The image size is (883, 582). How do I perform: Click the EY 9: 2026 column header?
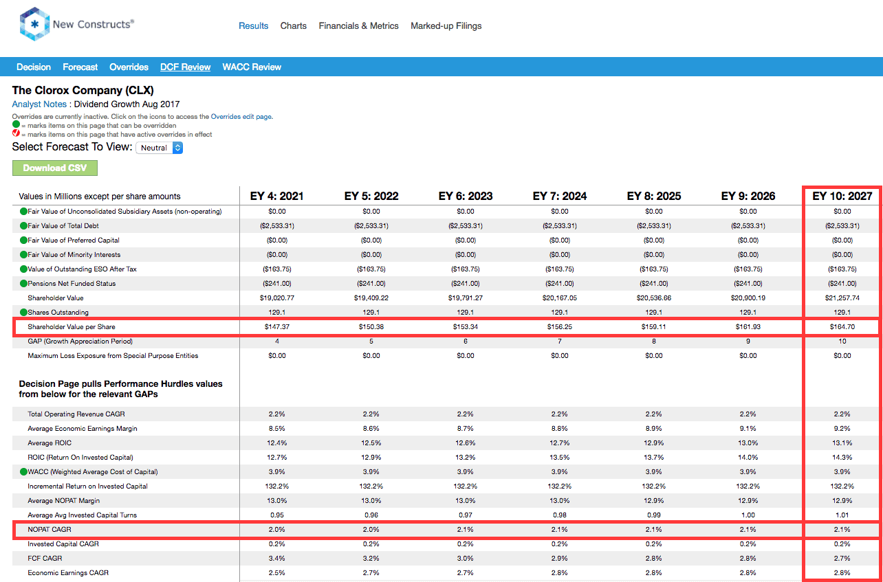click(748, 196)
